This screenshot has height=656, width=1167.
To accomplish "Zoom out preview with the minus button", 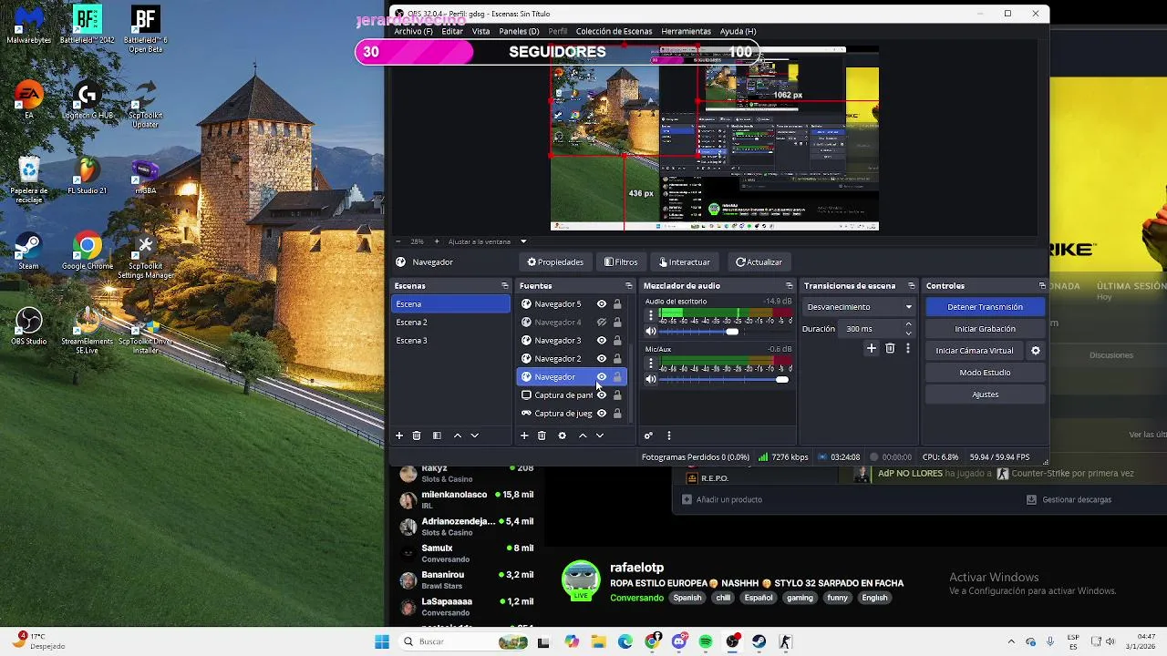I will click(398, 241).
